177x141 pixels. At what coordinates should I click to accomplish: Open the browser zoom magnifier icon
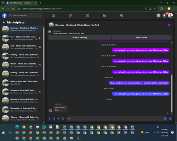coord(145,9)
